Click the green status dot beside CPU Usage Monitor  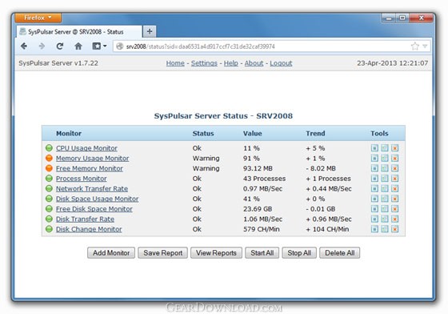point(49,148)
